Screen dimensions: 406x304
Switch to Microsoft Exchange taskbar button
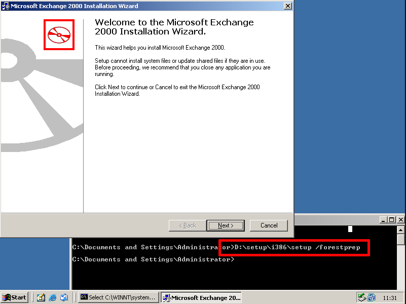(201, 297)
